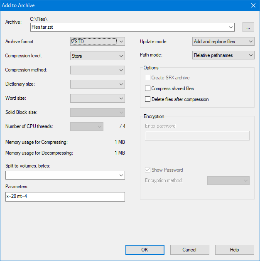Open the Update mode dropdown
Viewport: 260px width, 261px height.
[223, 42]
